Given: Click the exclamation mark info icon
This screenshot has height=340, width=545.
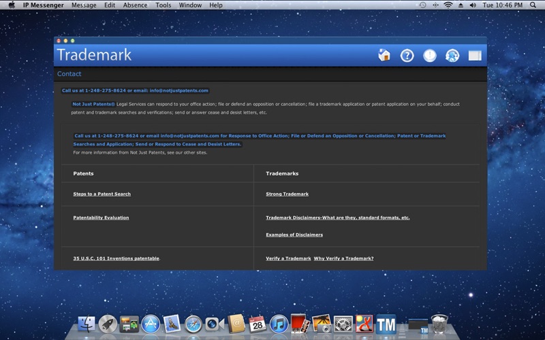Looking at the screenshot, I should tap(430, 56).
